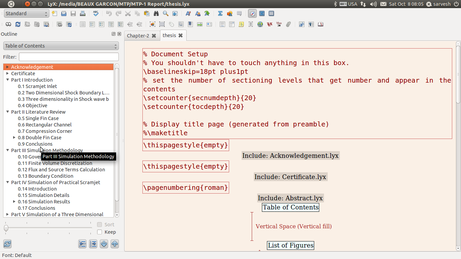Click the Insert table icon with arrow
The height and width of the screenshot is (259, 461).
click(x=239, y=13)
